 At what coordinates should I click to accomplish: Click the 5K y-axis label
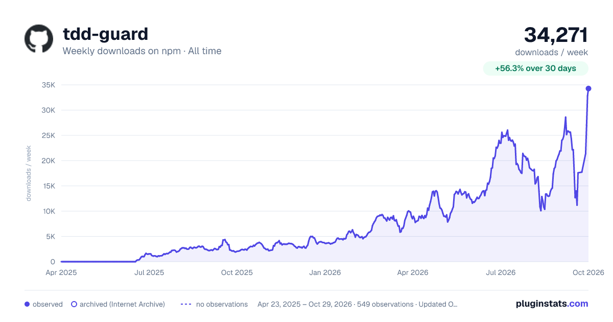50,237
